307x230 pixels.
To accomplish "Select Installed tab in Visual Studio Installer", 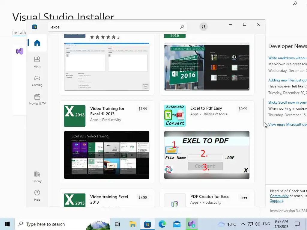I will pos(19,32).
